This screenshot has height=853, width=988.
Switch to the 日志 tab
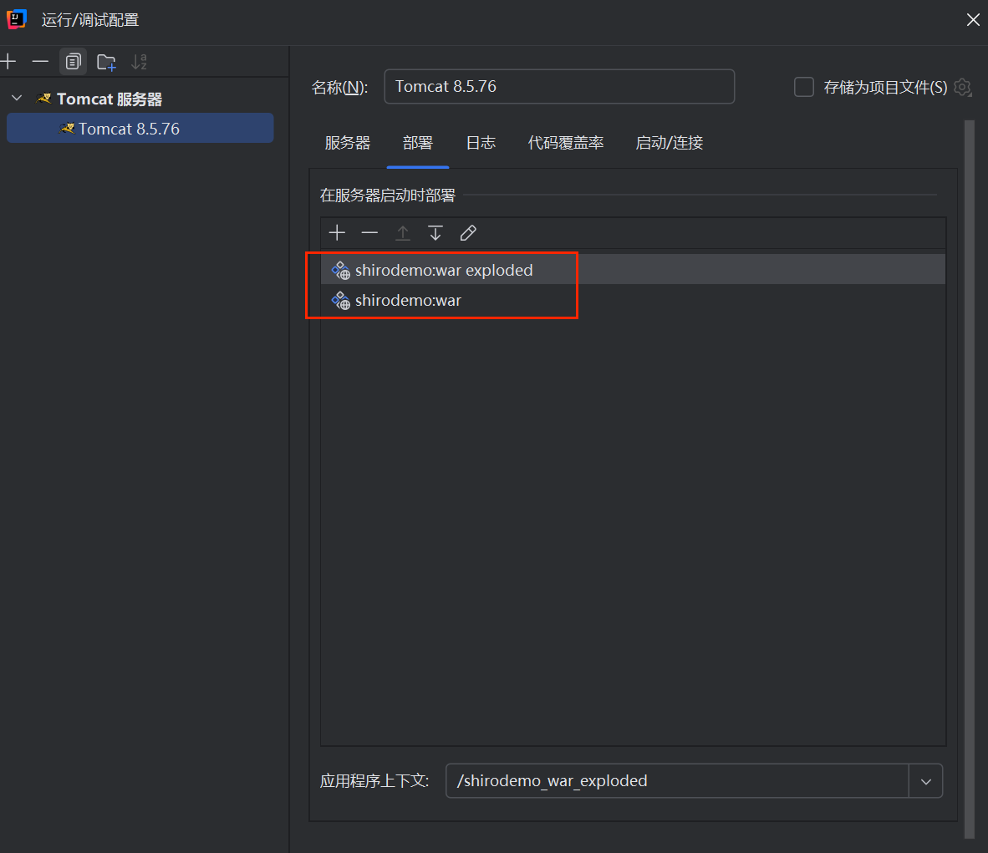(481, 143)
